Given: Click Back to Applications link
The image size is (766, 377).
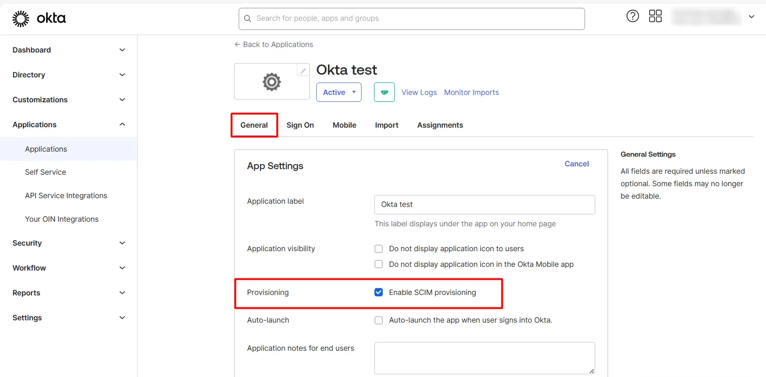Looking at the screenshot, I should 274,44.
